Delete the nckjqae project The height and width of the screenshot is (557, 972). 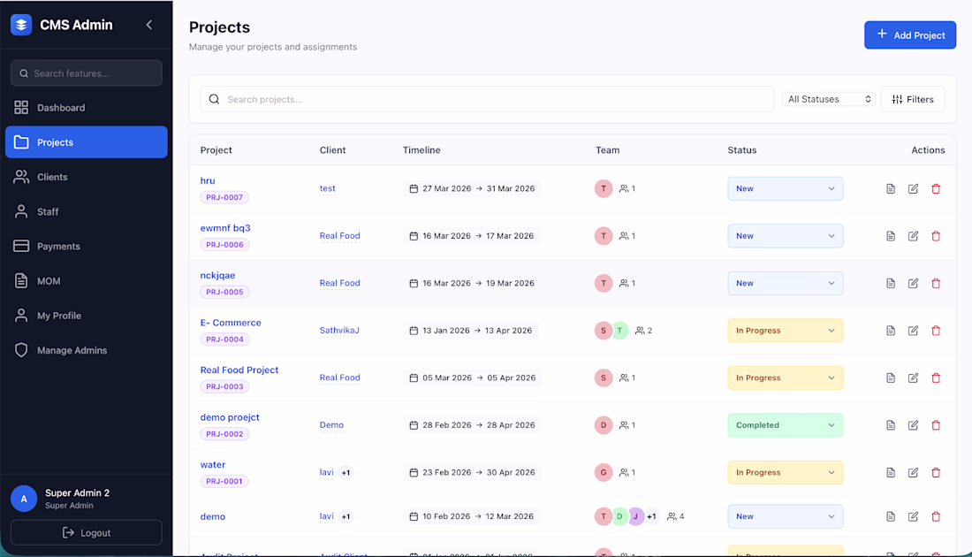tap(936, 283)
